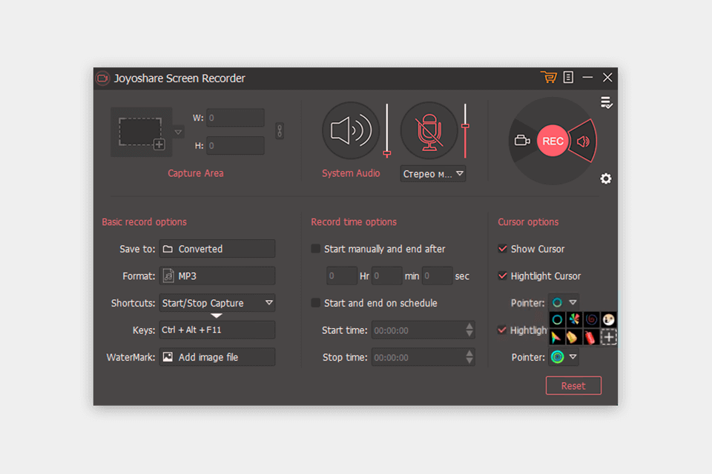Open the capture area preset dropdown
Image resolution: width=712 pixels, height=474 pixels.
[x=177, y=131]
